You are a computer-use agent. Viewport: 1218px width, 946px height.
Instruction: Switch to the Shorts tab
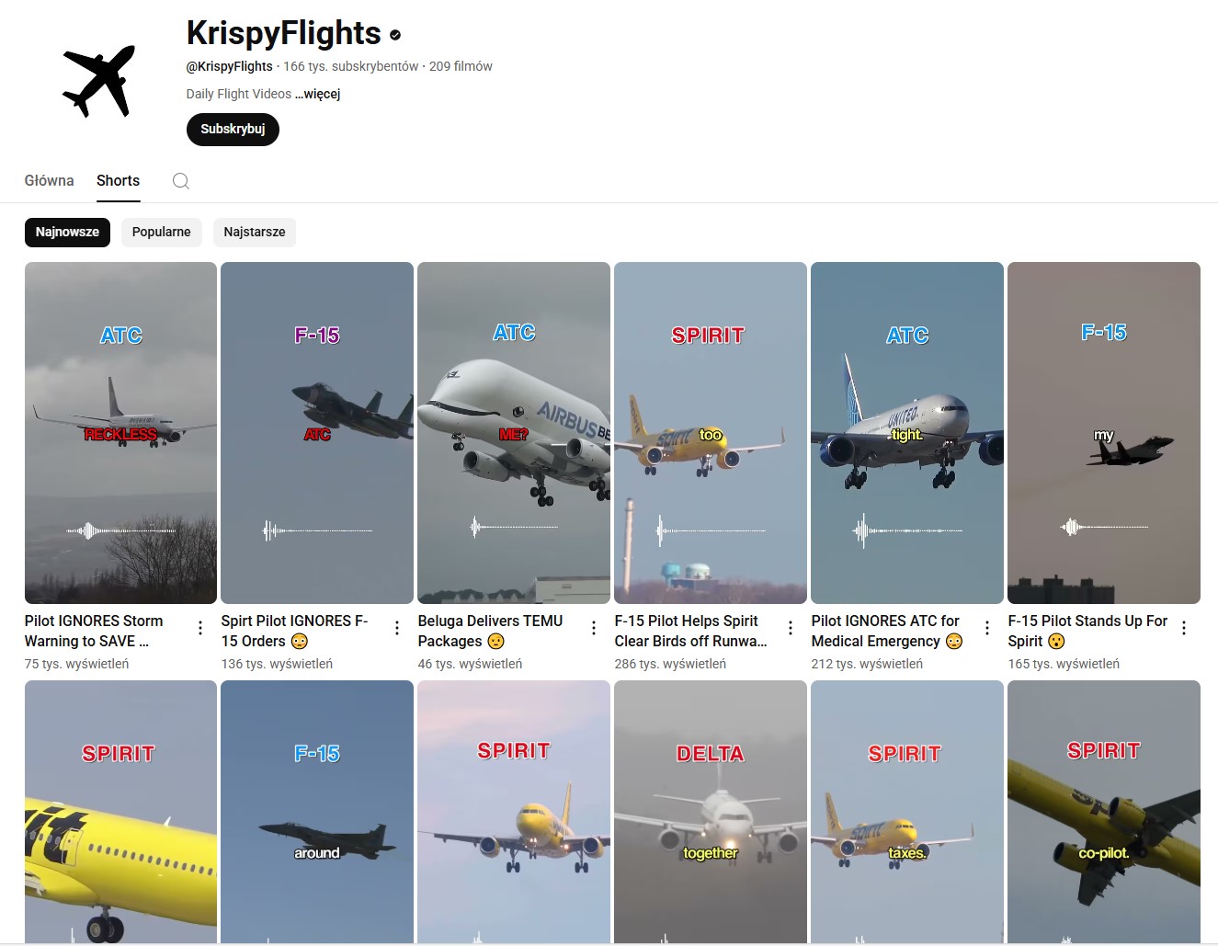[119, 180]
